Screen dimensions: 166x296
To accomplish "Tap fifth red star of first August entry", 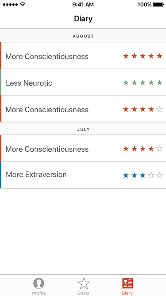I will 159,56.
